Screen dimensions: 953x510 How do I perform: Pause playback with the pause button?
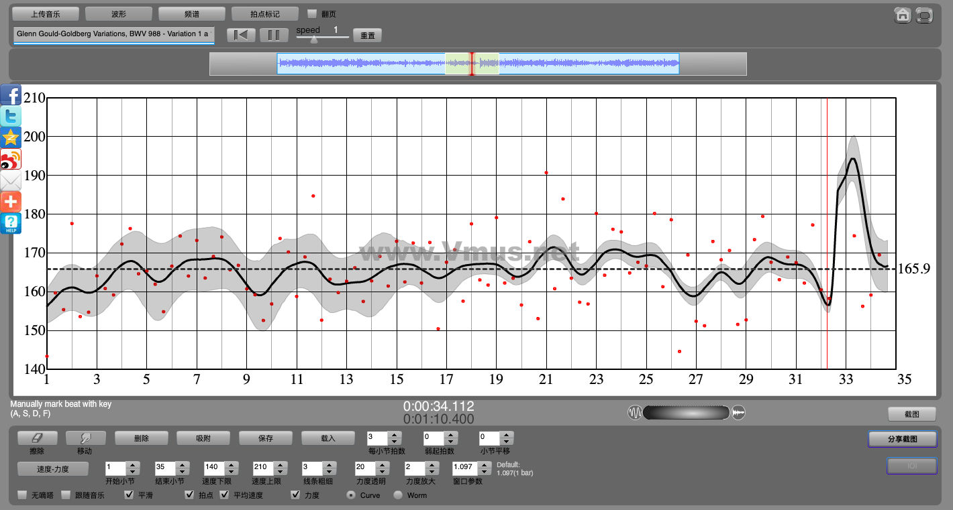[x=274, y=36]
